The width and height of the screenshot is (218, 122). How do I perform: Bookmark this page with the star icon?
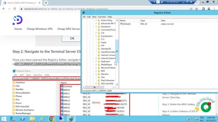coord(197,9)
